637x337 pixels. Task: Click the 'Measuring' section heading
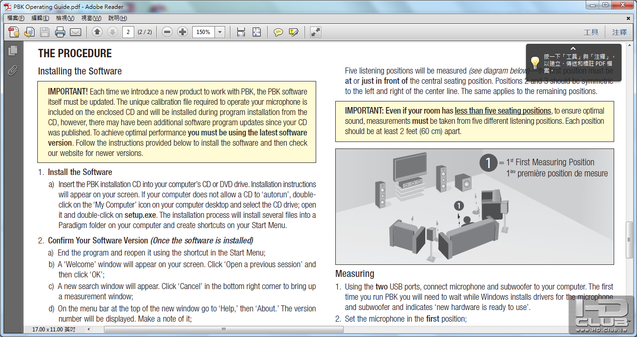point(355,273)
